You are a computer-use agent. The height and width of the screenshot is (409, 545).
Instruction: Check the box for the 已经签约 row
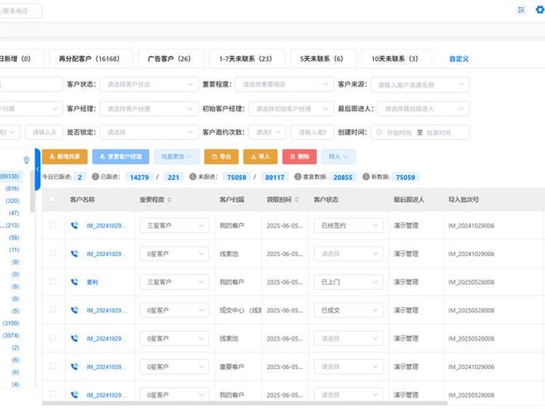pos(52,225)
